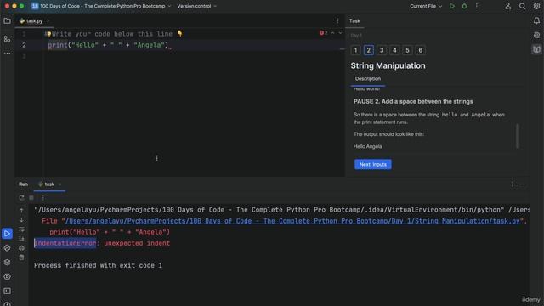Viewport: 544px width, 306px height.
Task: Close the task run tab
Action: tap(60, 184)
